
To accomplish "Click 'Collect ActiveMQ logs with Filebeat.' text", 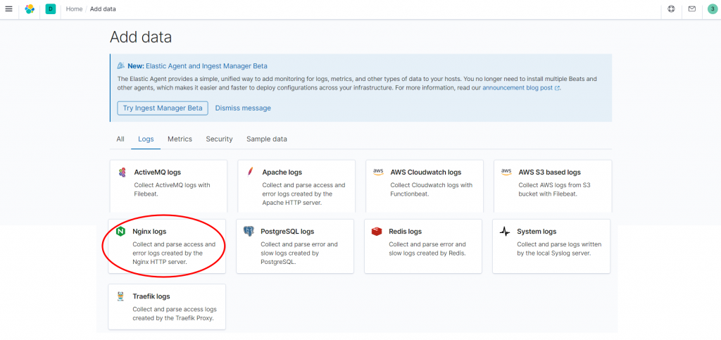I will coord(172,189).
